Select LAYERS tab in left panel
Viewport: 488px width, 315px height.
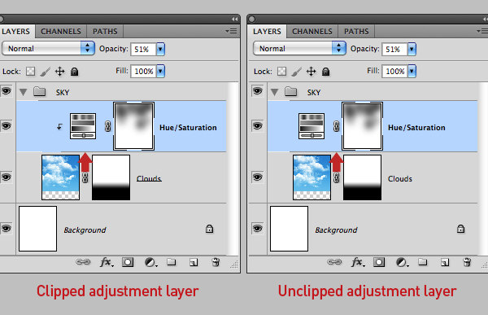[x=16, y=32]
